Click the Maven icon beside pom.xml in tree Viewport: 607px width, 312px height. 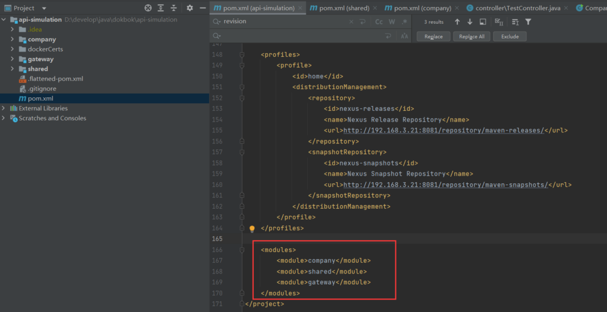pos(22,98)
